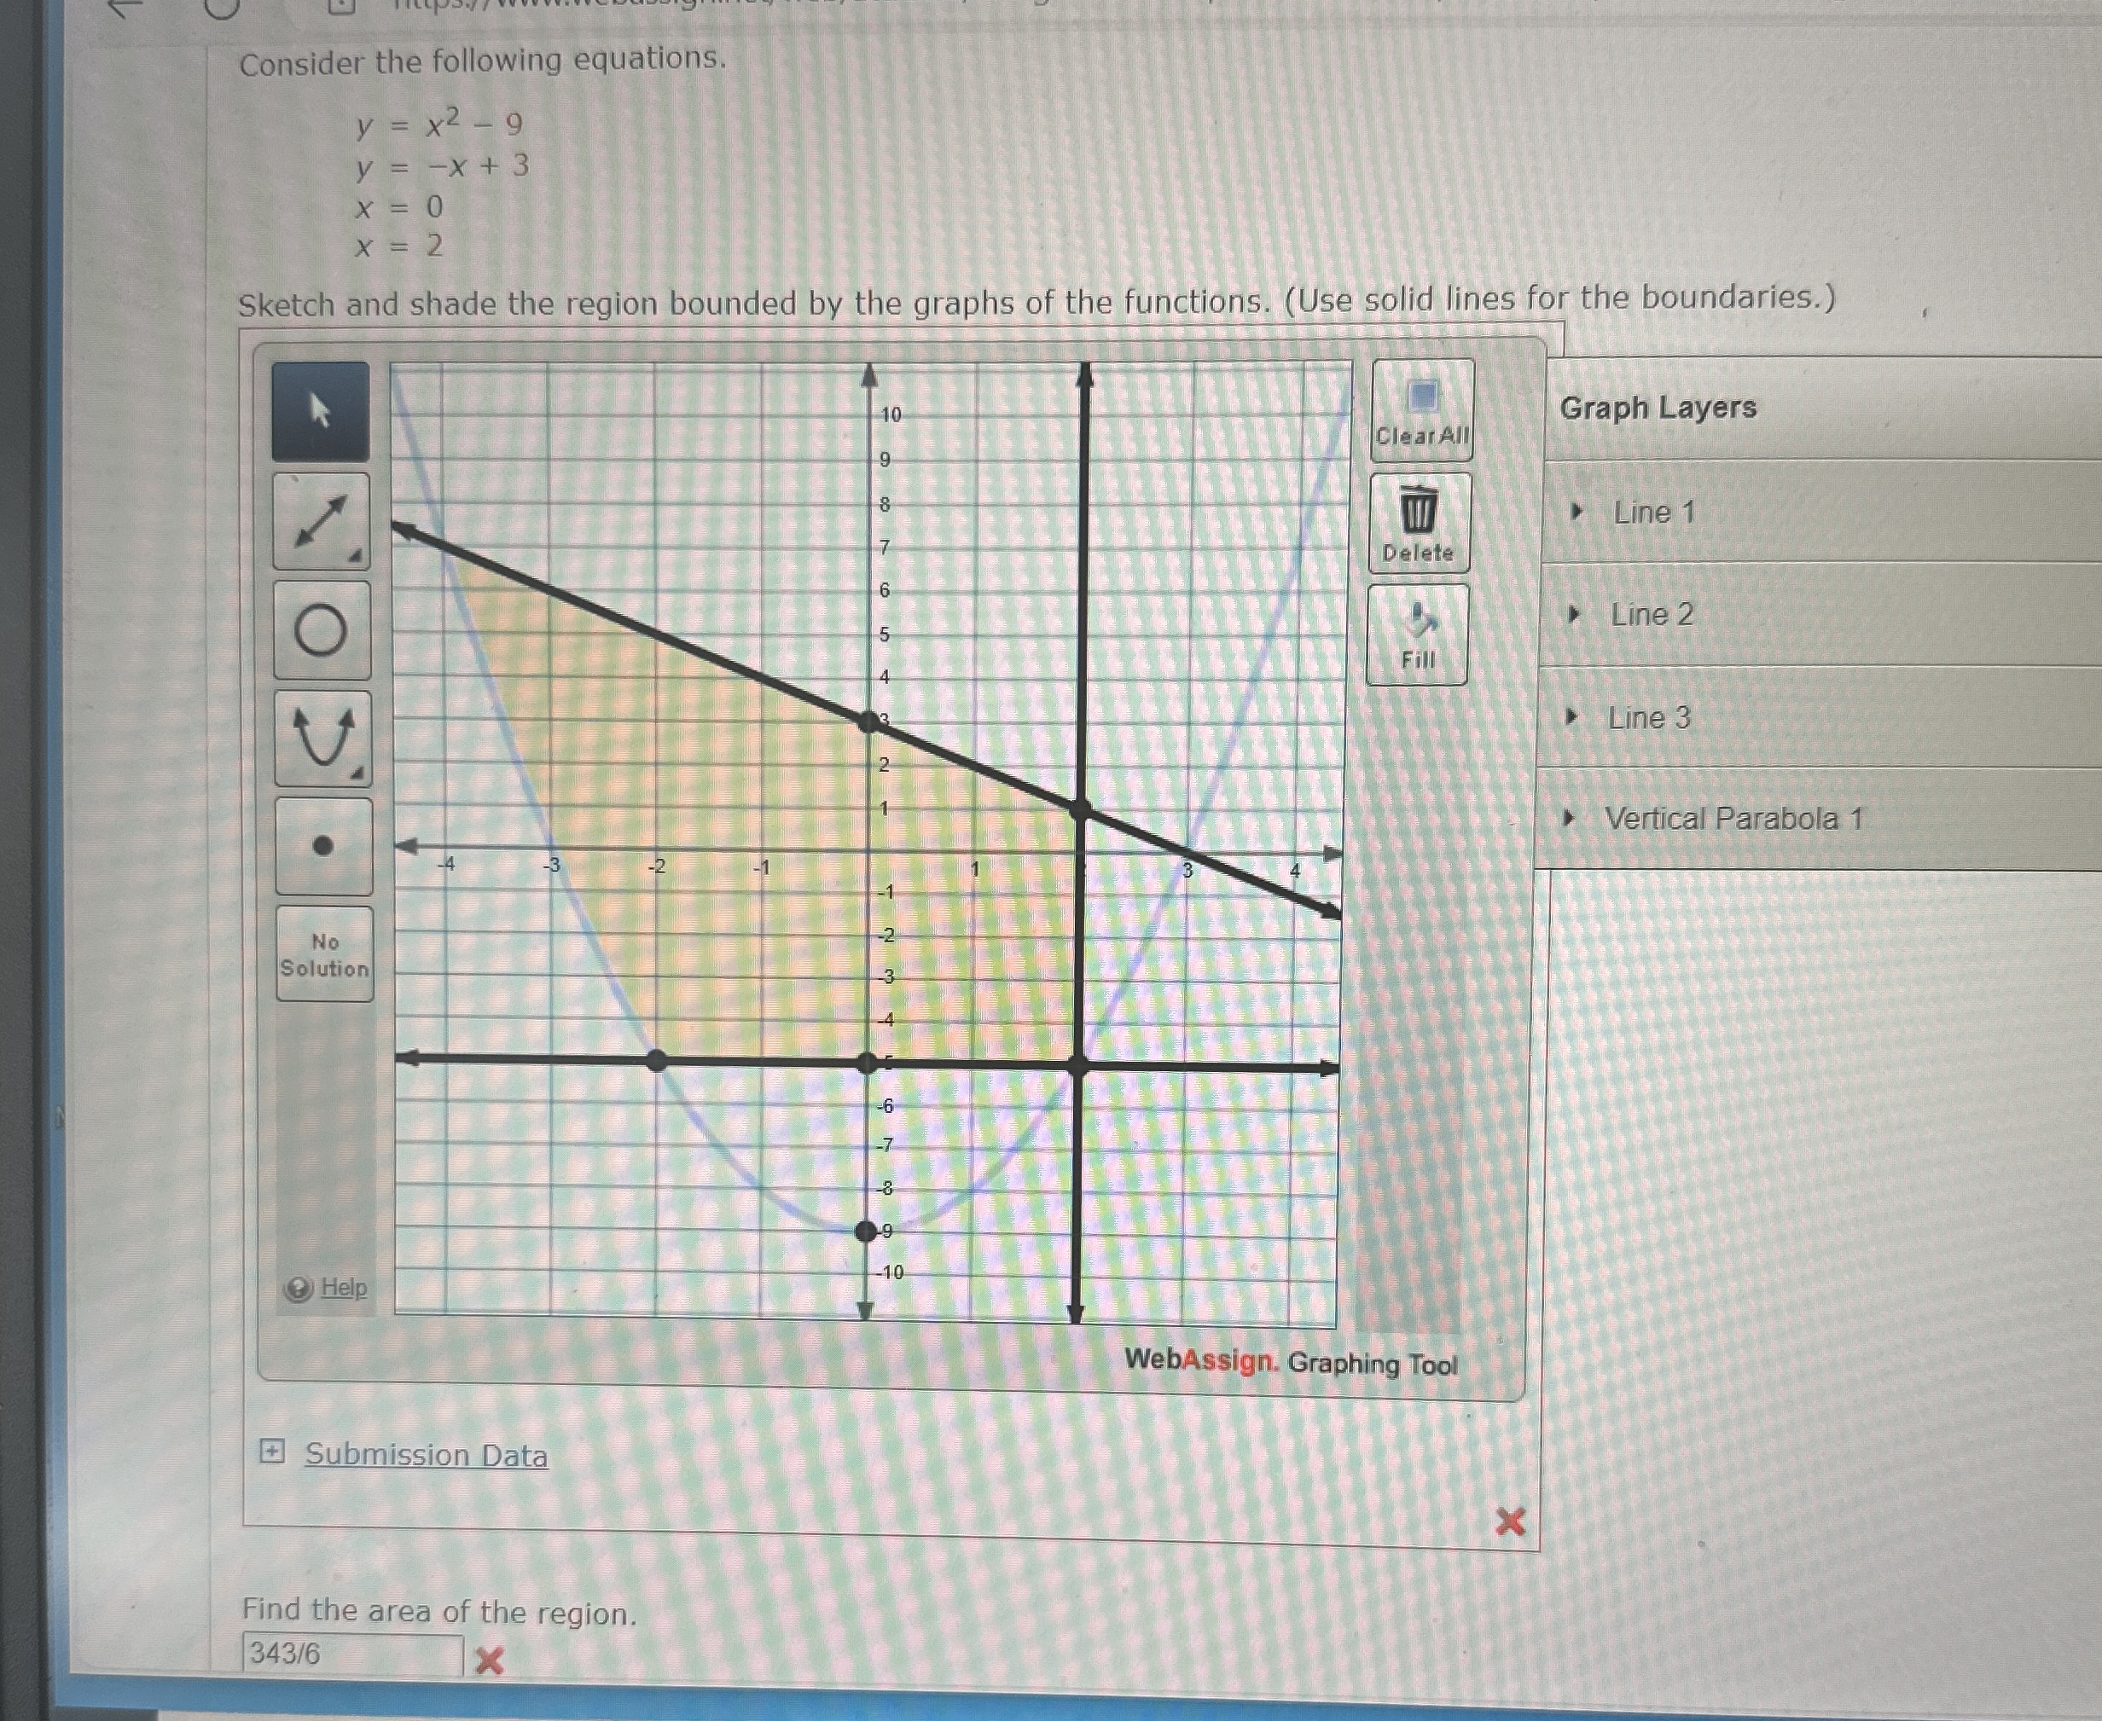Screen dimensions: 2102x1721
Task: Select the pointer arrow tool
Action: click(x=320, y=410)
